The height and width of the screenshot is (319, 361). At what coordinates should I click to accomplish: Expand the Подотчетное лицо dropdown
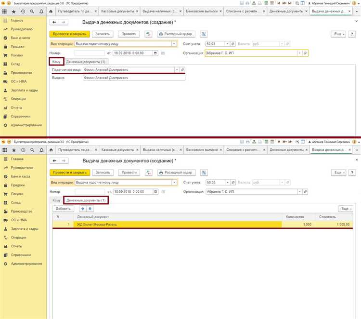point(177,70)
